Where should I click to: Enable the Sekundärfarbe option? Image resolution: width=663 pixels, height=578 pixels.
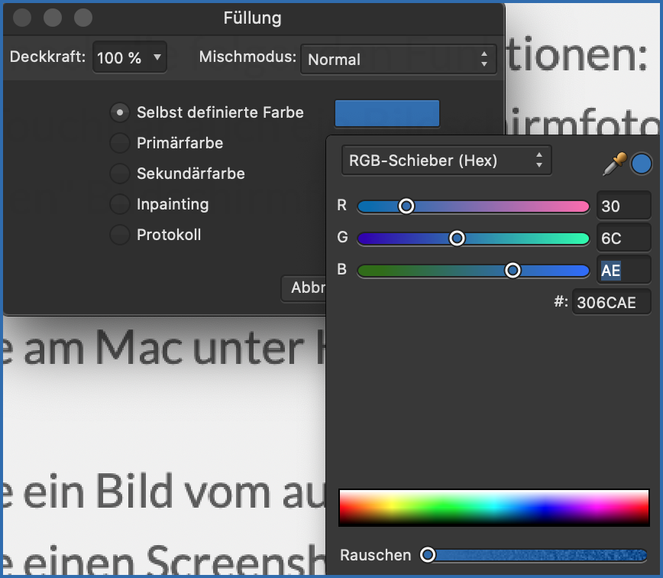[119, 174]
